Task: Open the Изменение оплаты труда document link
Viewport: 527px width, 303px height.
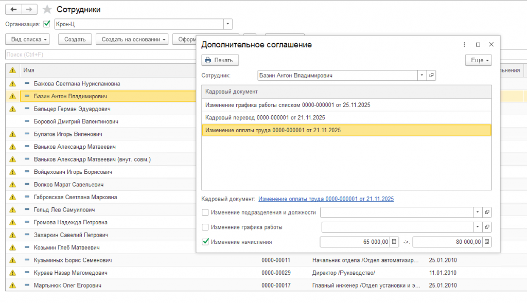Action: [x=326, y=199]
